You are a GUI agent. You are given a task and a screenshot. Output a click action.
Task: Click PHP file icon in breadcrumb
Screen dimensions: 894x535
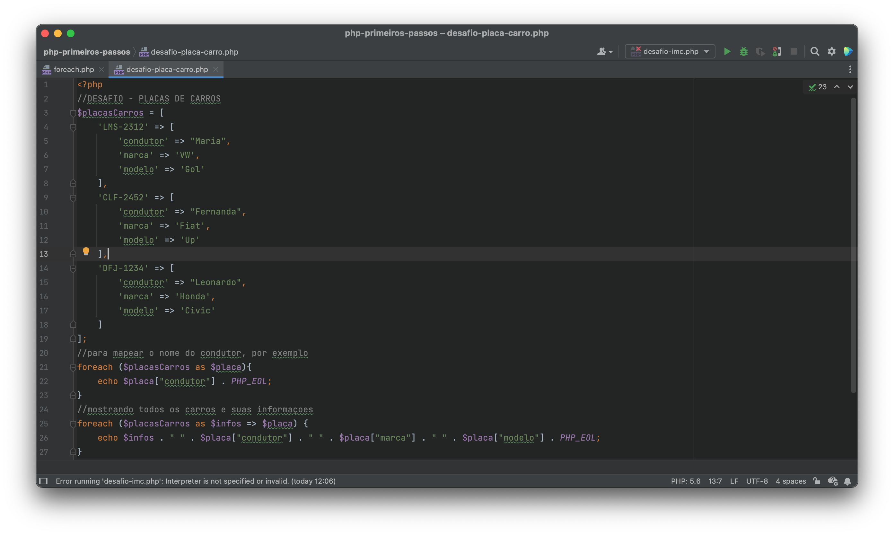pos(144,52)
